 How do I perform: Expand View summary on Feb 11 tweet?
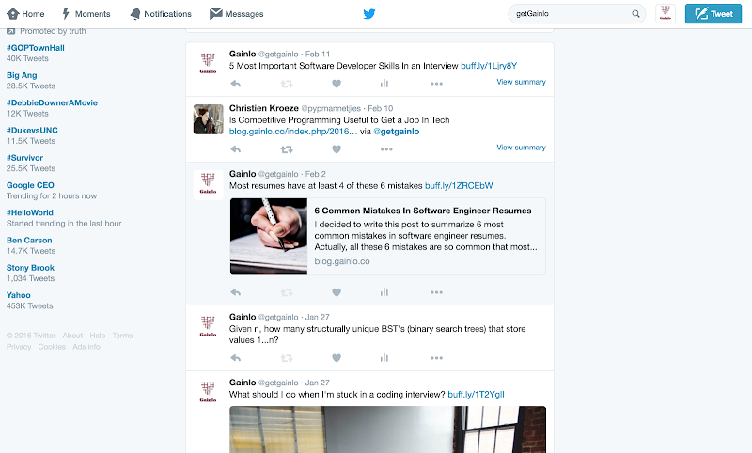522,82
